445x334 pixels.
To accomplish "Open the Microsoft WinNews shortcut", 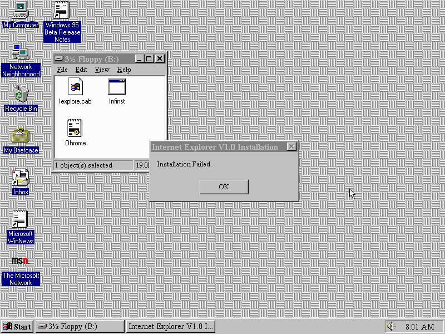I will click(x=21, y=219).
